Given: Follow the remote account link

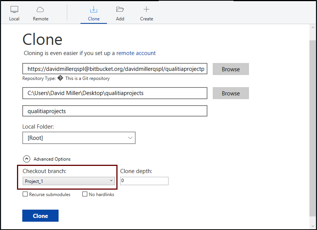Looking at the screenshot, I should pyautogui.click(x=136, y=53).
